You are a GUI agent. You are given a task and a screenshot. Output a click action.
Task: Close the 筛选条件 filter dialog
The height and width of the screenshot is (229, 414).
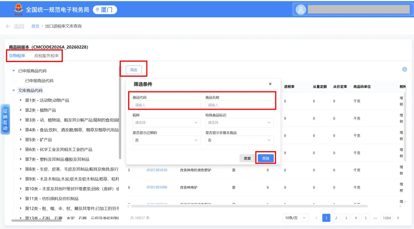[x=270, y=84]
